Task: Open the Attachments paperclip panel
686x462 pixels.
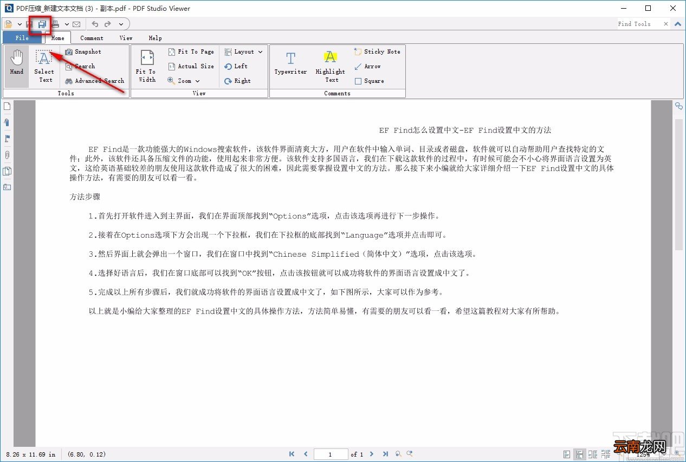Action: tap(7, 155)
